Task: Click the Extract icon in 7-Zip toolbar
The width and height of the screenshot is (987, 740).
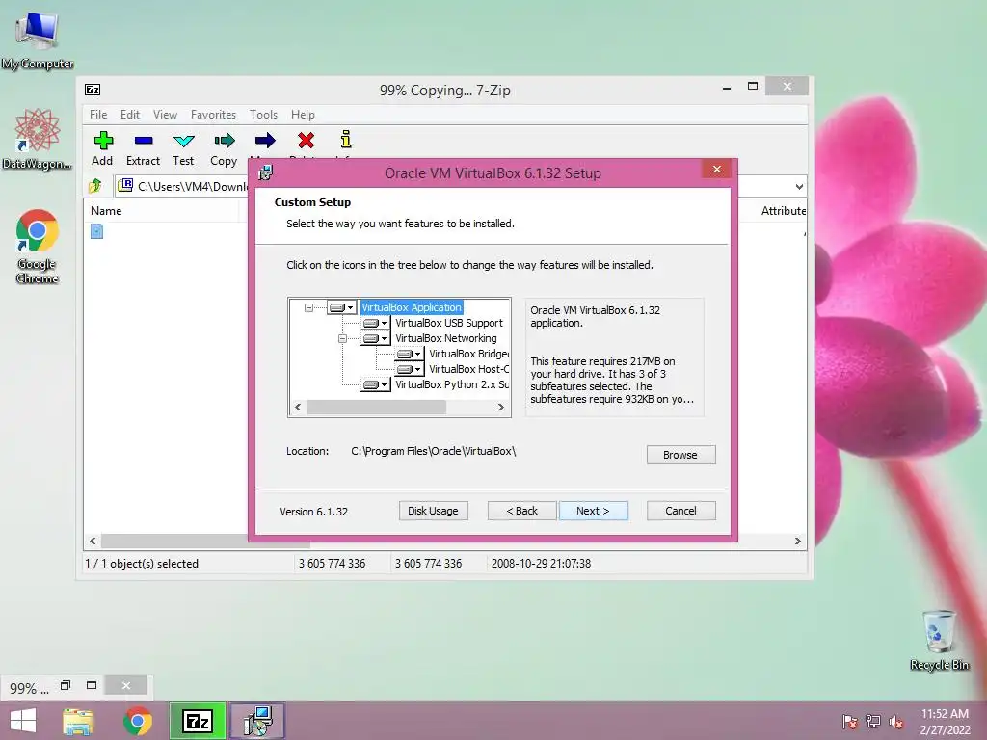Action: (144, 141)
